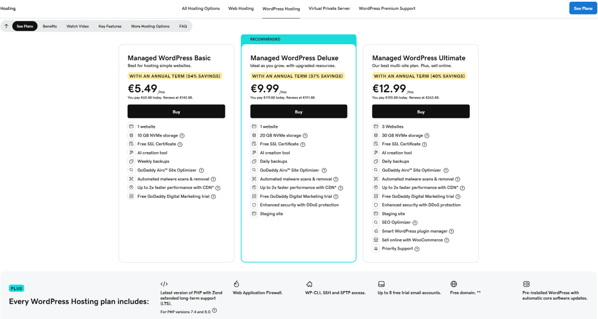This screenshot has height=319, width=598.
Task: Show Sell online with WooCommerce info icon
Action: [x=447, y=240]
